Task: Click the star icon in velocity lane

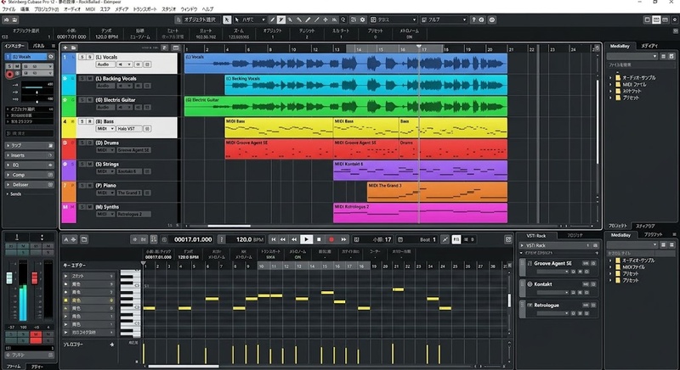Action: click(x=112, y=345)
